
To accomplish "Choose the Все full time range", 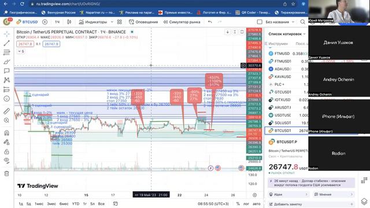I will [x=101, y=204].
